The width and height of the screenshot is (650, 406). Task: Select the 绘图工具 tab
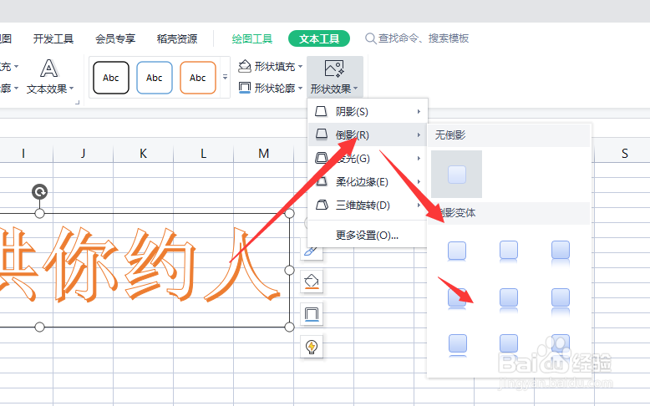pyautogui.click(x=252, y=39)
